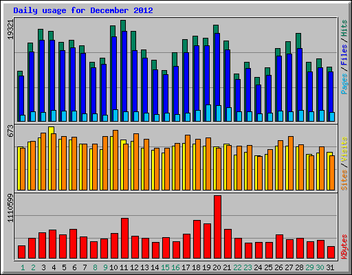Click day label 24 on the x-axis
The height and width of the screenshot is (275, 352).
tap(258, 267)
